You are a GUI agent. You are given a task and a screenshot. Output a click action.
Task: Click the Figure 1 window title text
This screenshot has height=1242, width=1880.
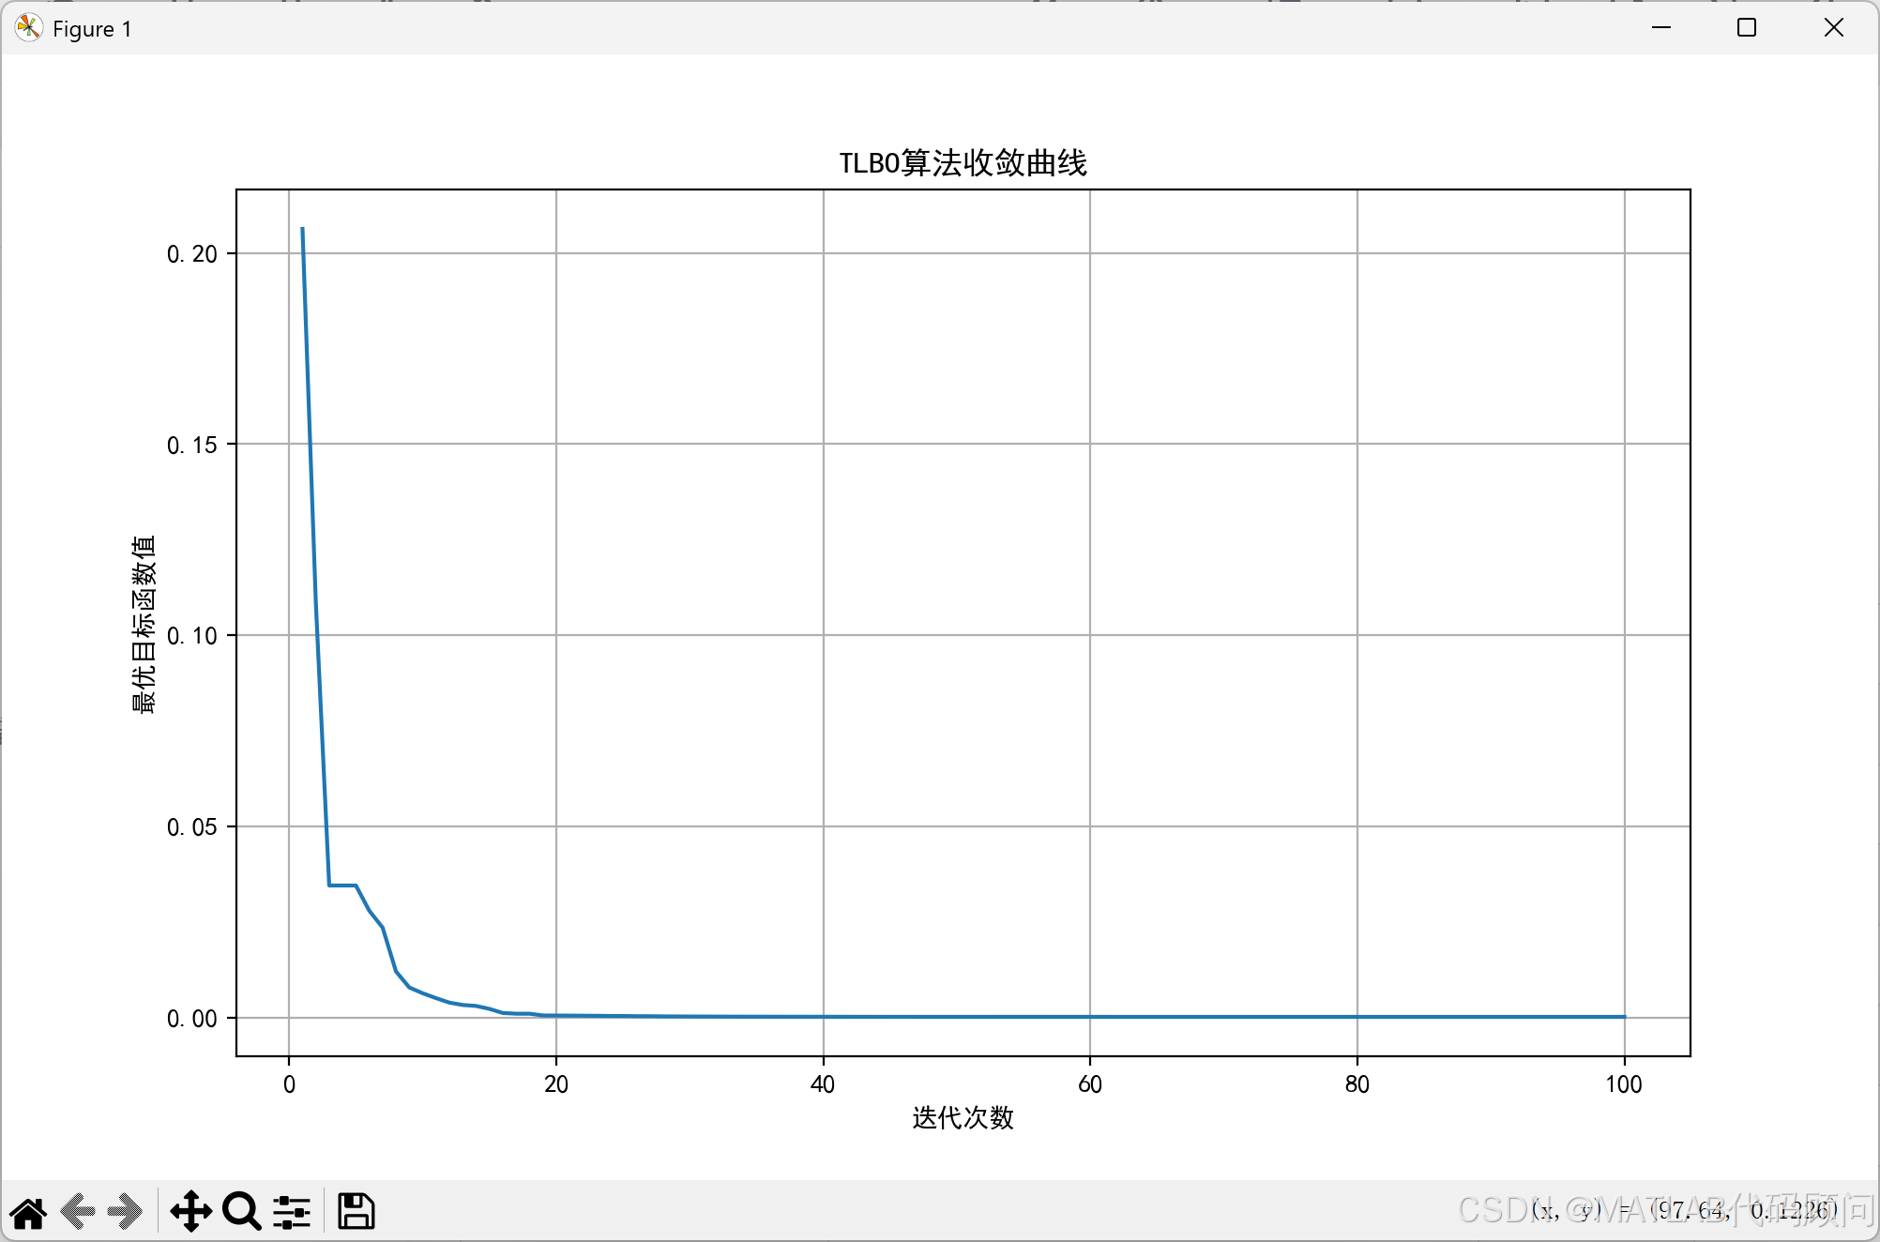pos(92,29)
